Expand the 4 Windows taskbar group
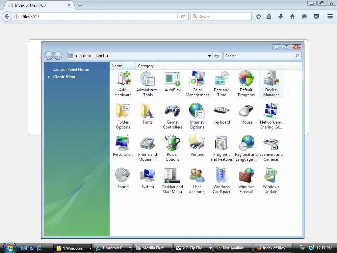This screenshot has height=253, width=337. (x=90, y=248)
